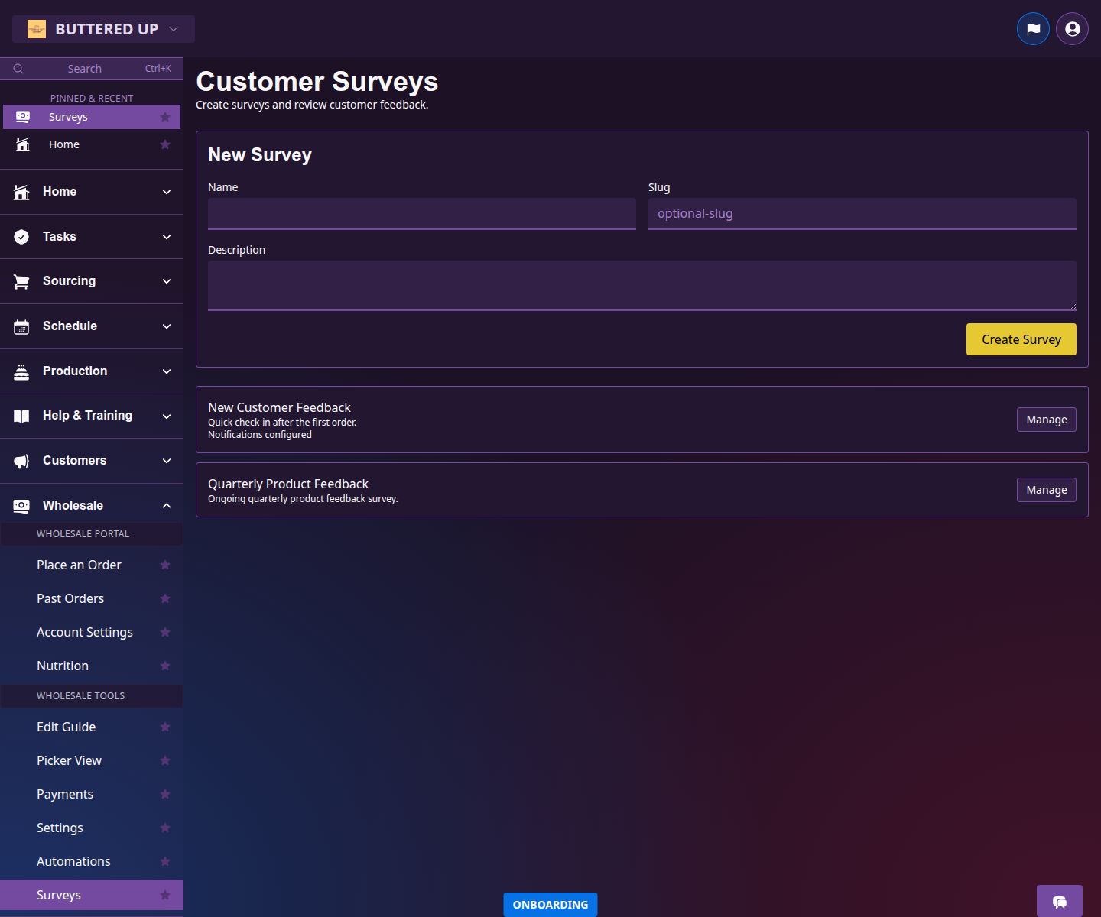This screenshot has height=917, width=1101.
Task: Open the BUTTERED UP workspace dropdown
Action: click(x=102, y=28)
